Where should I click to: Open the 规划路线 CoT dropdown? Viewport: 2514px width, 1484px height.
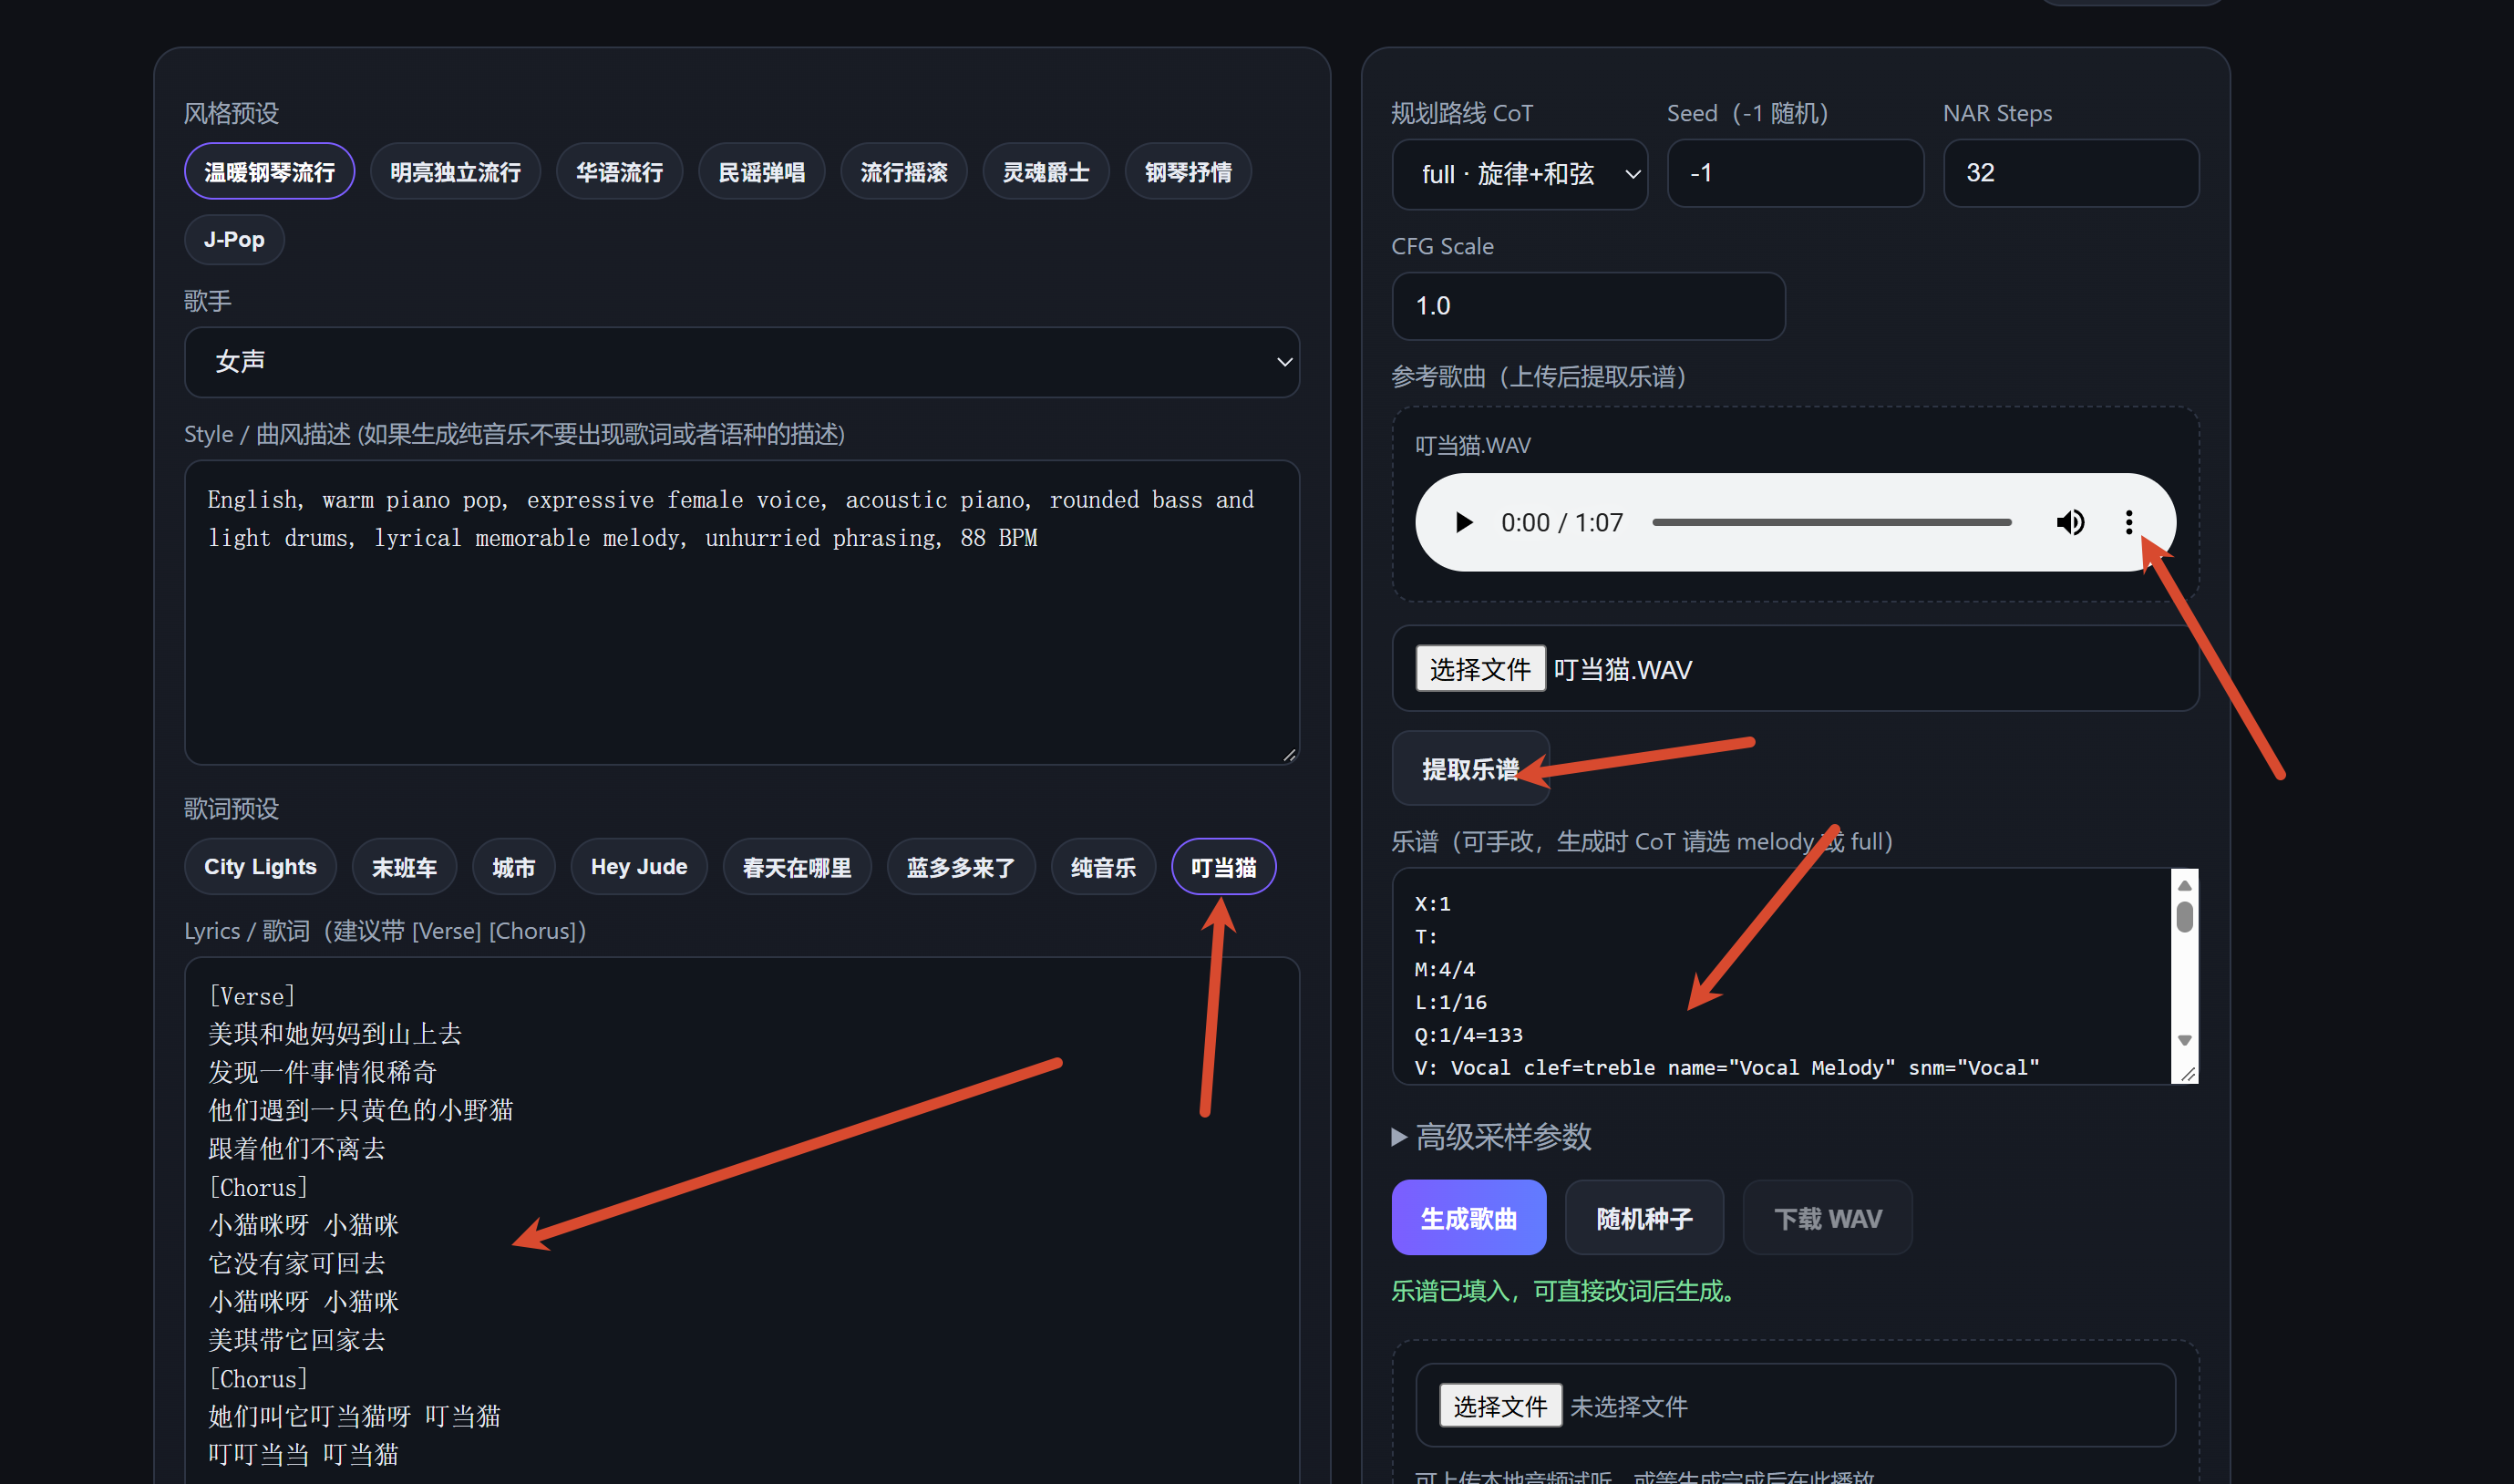pyautogui.click(x=1519, y=174)
